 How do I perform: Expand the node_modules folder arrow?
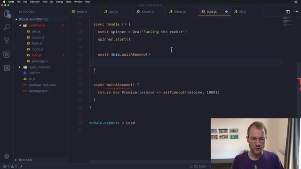point(20,67)
